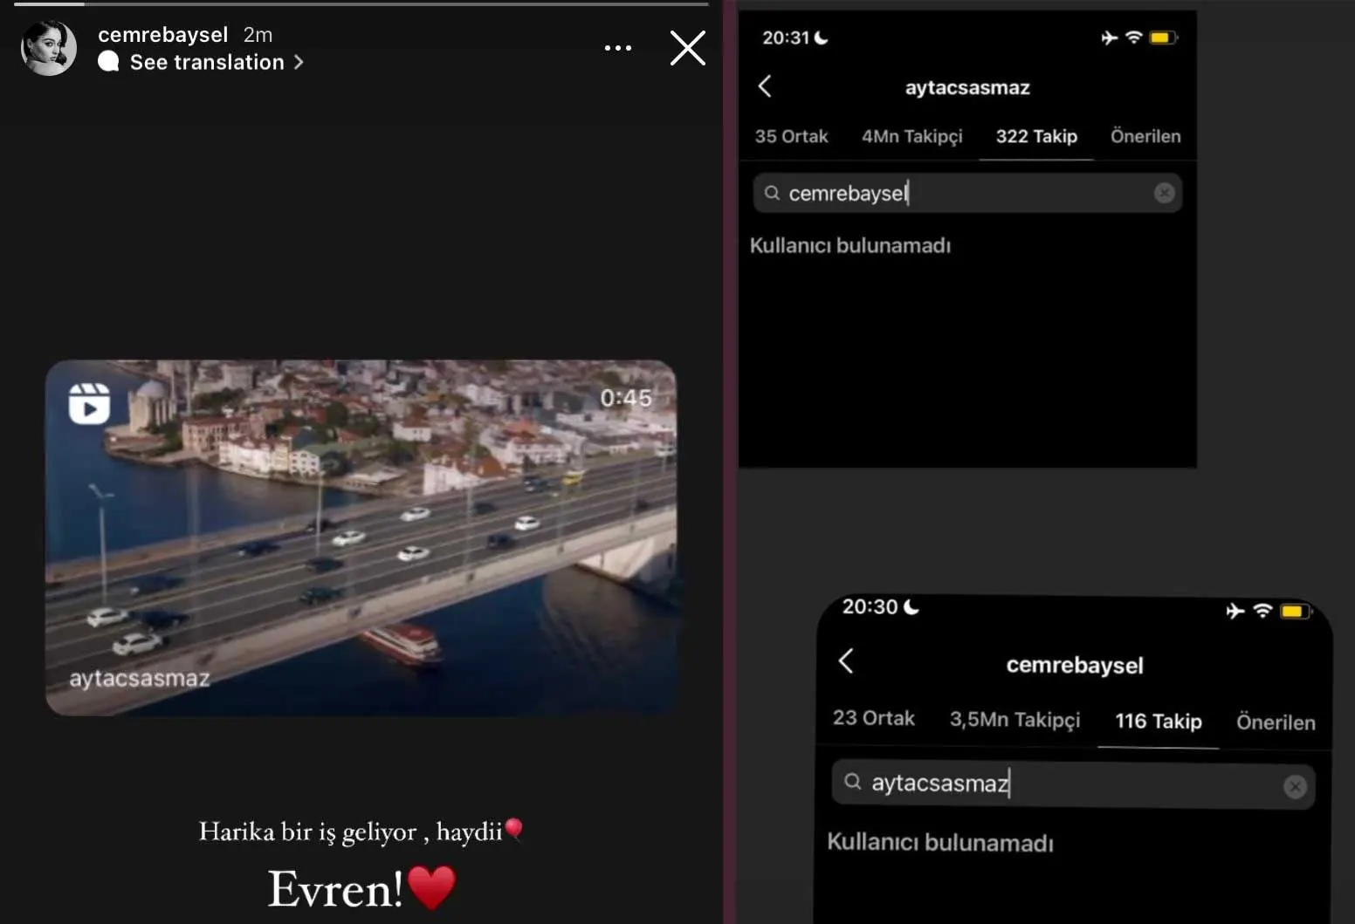
Task: Click moon icon beside 20:31 time
Action: click(x=821, y=38)
